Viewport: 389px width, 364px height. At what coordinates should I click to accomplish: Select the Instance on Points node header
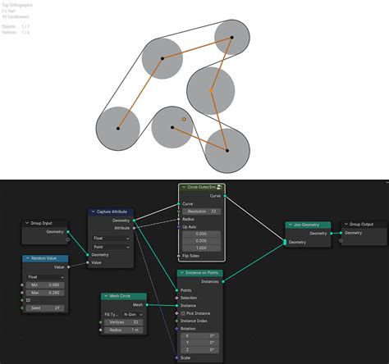(x=200, y=273)
